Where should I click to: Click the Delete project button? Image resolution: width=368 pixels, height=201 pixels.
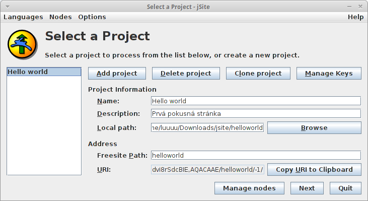click(186, 73)
